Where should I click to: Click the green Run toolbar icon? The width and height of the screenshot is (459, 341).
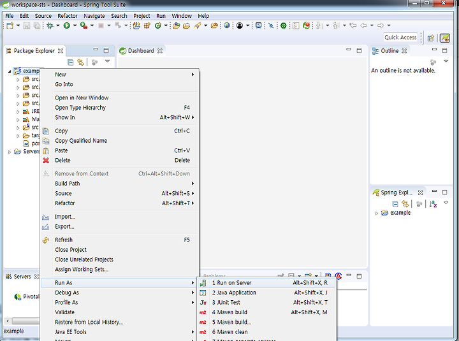click(x=67, y=25)
